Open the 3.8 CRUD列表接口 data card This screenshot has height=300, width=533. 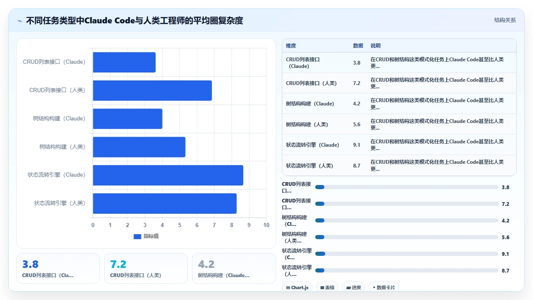pyautogui.click(x=58, y=268)
